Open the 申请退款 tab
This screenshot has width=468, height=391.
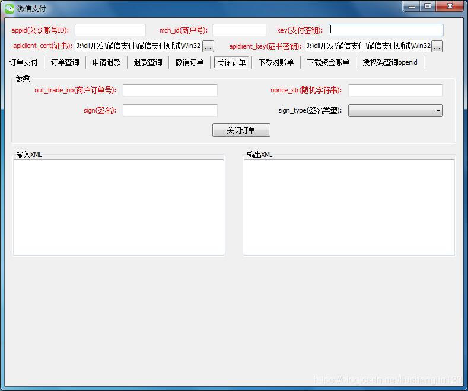click(107, 62)
